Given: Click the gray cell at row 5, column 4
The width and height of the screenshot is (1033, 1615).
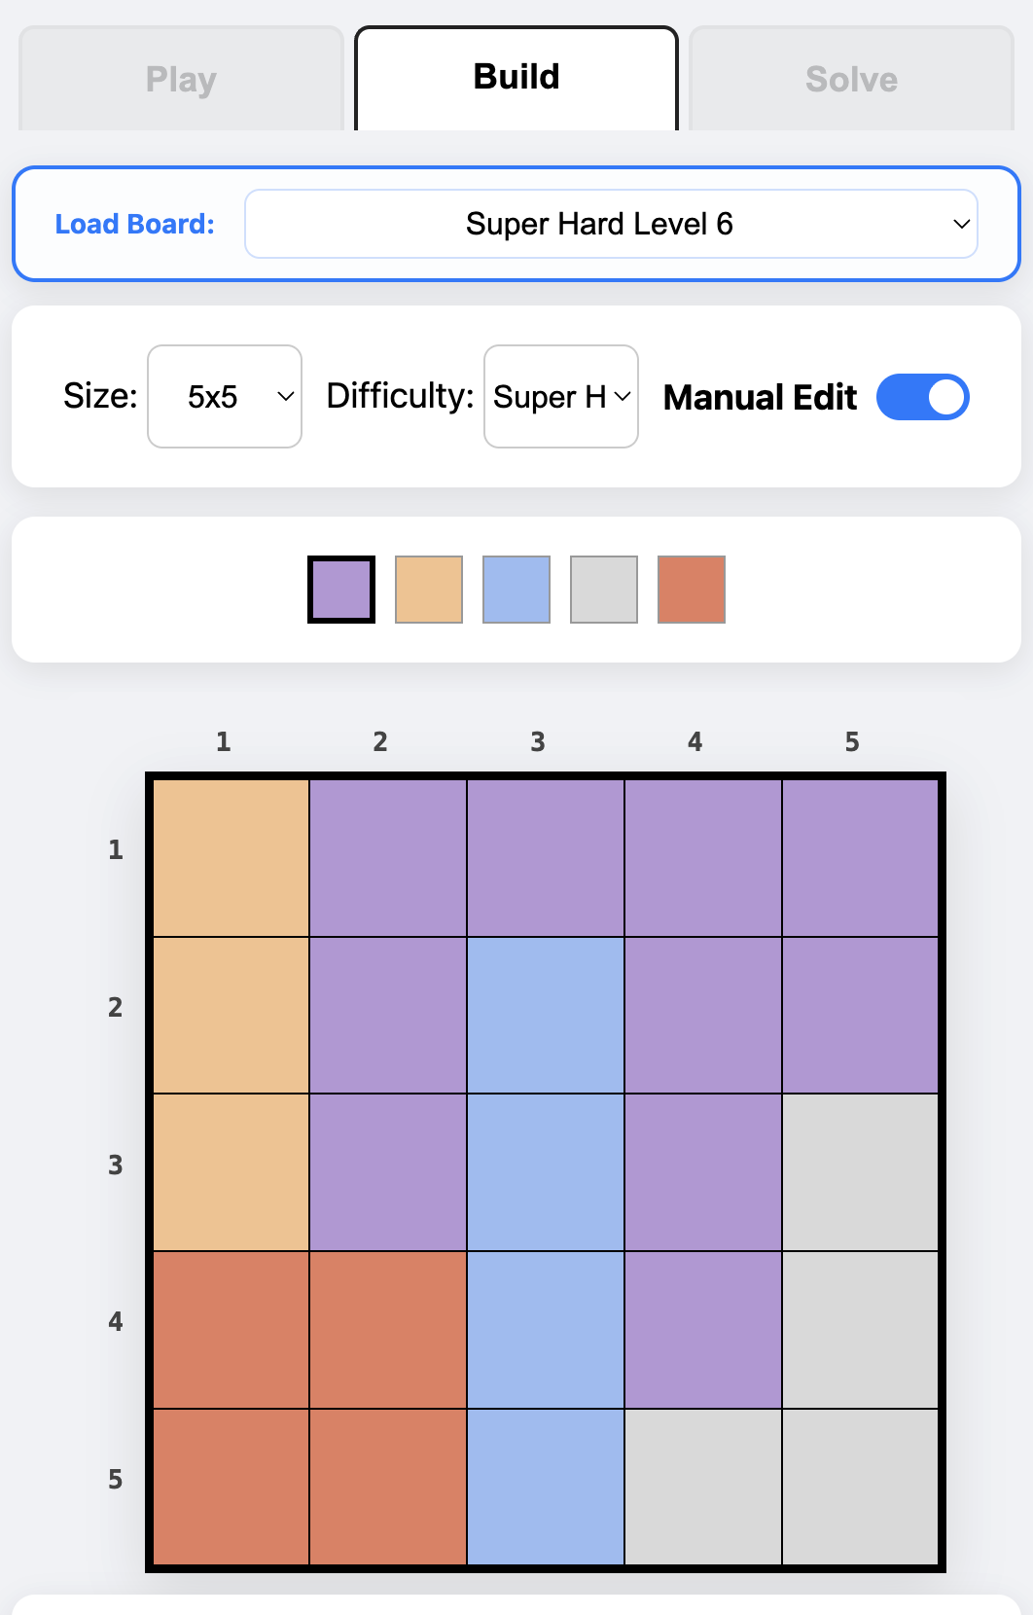Looking at the screenshot, I should click(x=703, y=1487).
